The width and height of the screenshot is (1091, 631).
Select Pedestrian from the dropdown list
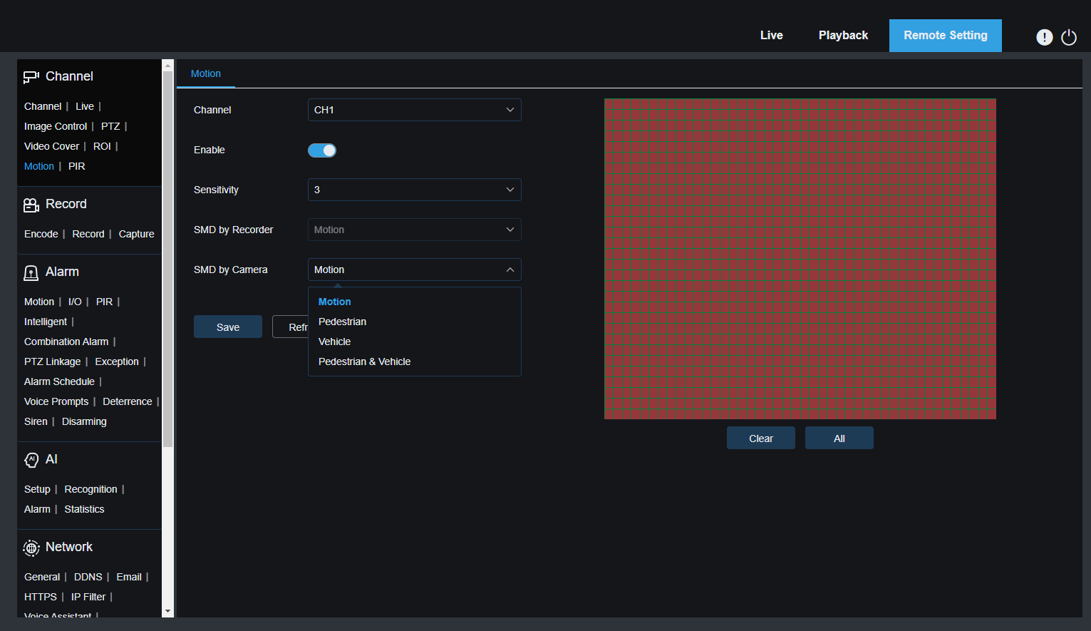pos(342,322)
